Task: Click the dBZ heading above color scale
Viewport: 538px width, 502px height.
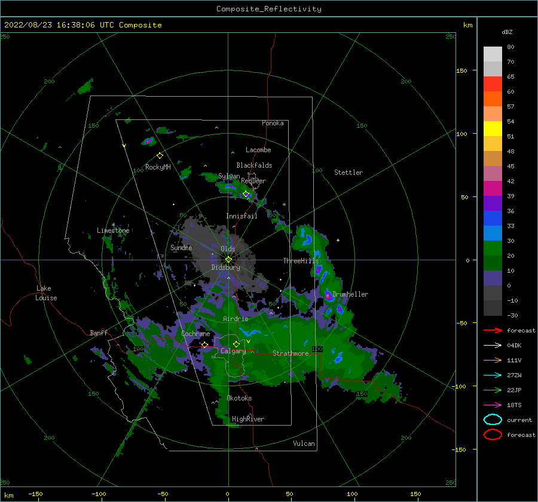Action: click(507, 32)
